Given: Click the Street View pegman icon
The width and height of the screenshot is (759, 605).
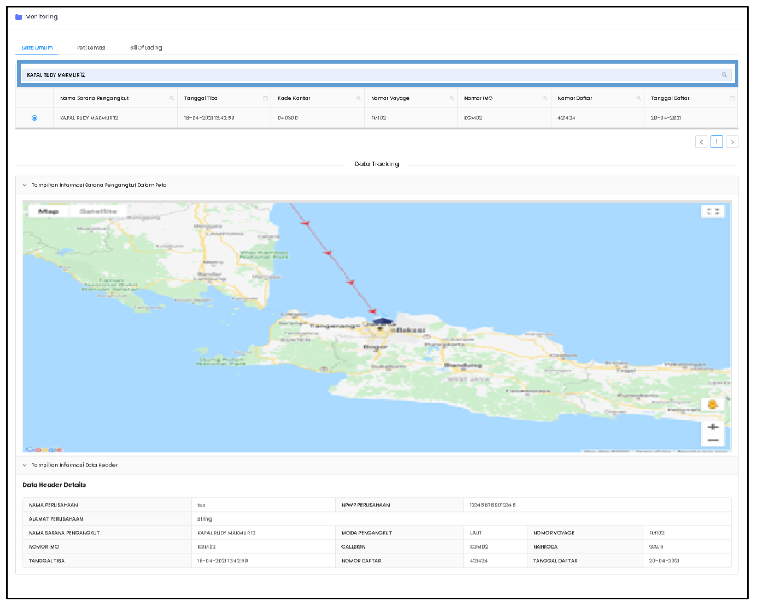Looking at the screenshot, I should pyautogui.click(x=712, y=404).
